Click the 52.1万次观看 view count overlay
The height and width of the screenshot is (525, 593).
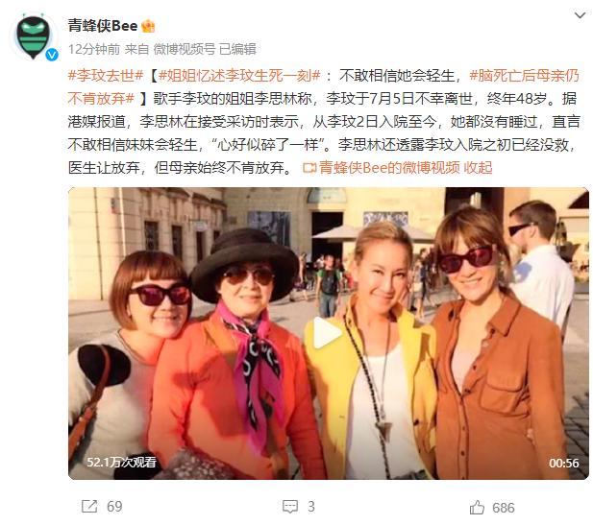(x=121, y=462)
